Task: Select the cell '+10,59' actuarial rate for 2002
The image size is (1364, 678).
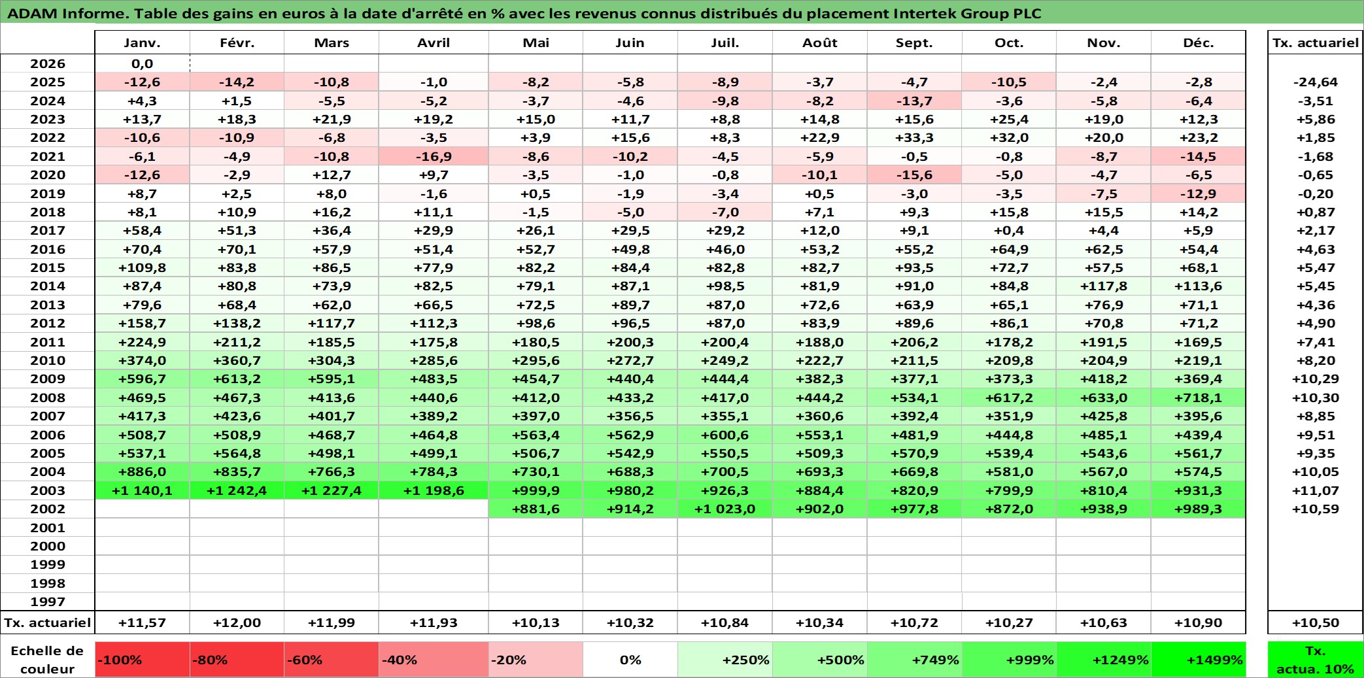Action: (x=1315, y=509)
